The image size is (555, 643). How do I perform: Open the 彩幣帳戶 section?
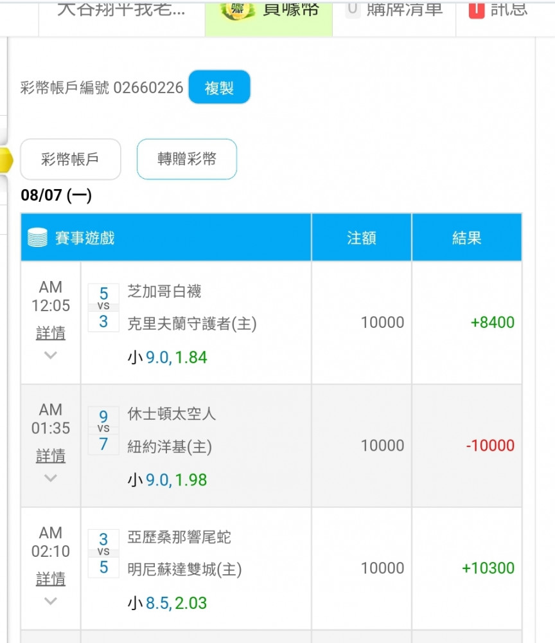click(71, 159)
